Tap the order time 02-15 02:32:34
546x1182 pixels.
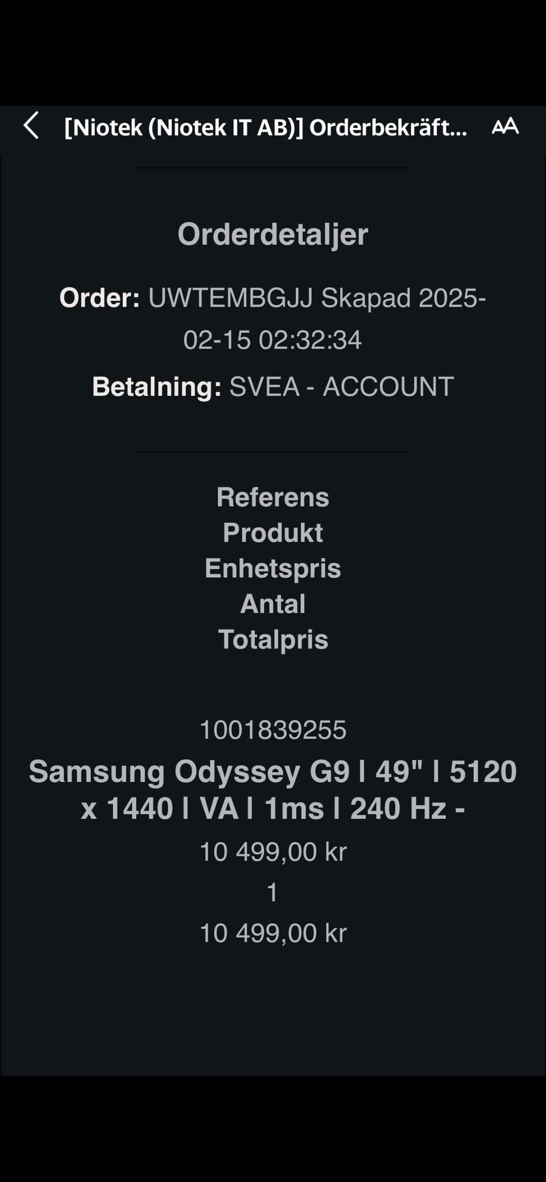pyautogui.click(x=272, y=340)
